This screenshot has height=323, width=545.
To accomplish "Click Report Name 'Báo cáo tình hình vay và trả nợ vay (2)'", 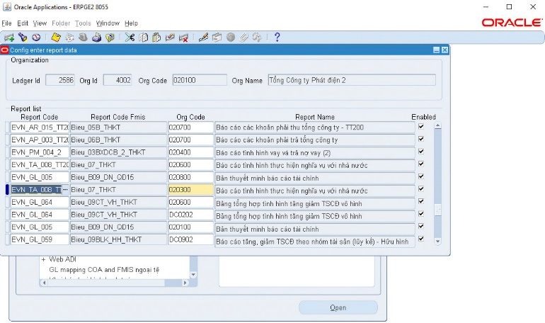I will click(315, 153).
